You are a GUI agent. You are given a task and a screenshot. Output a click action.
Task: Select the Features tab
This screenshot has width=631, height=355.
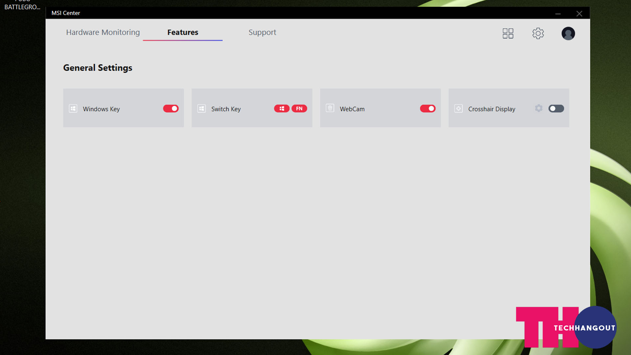coord(183,32)
